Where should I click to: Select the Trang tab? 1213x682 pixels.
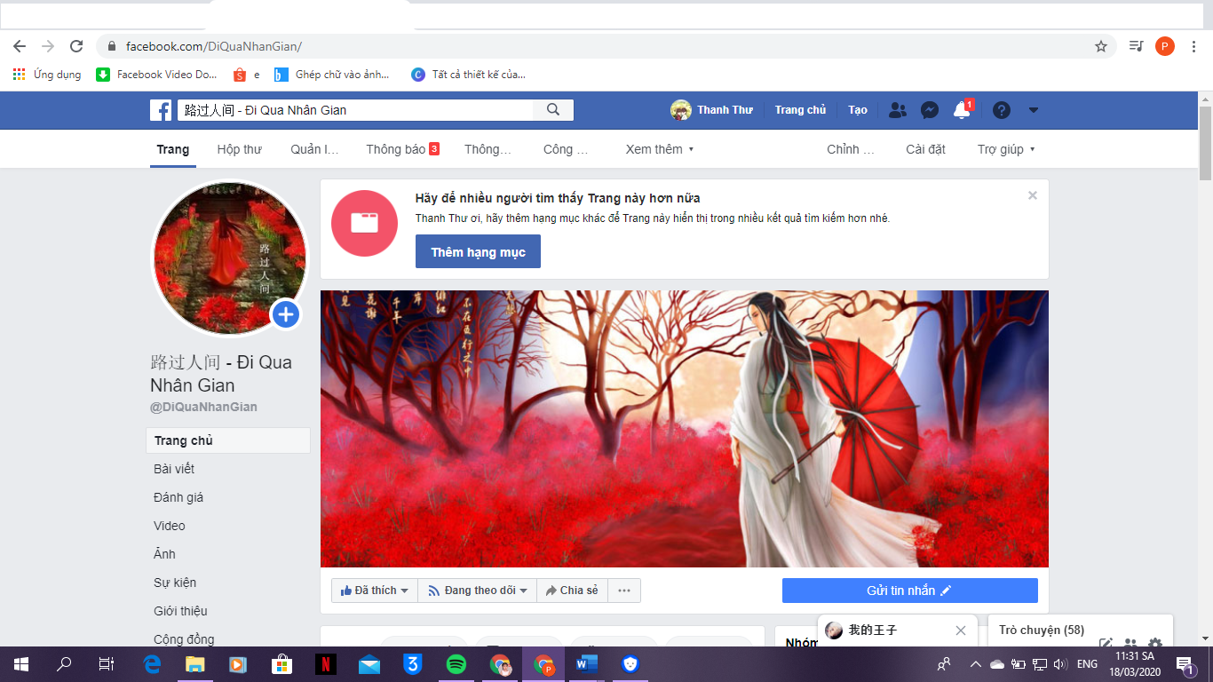pos(173,149)
